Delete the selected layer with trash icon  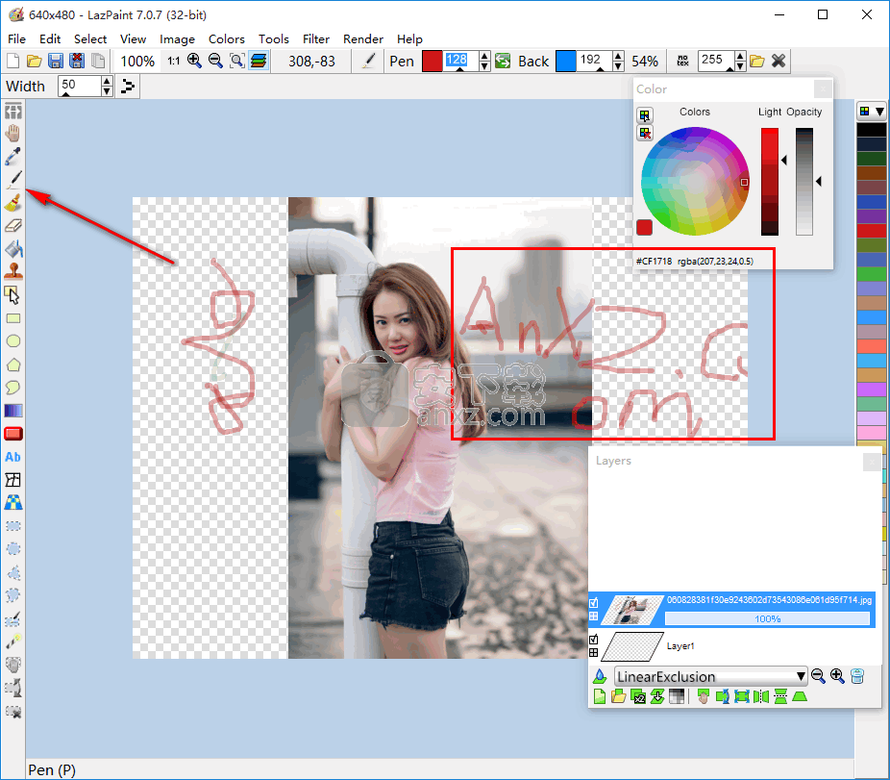(x=857, y=675)
